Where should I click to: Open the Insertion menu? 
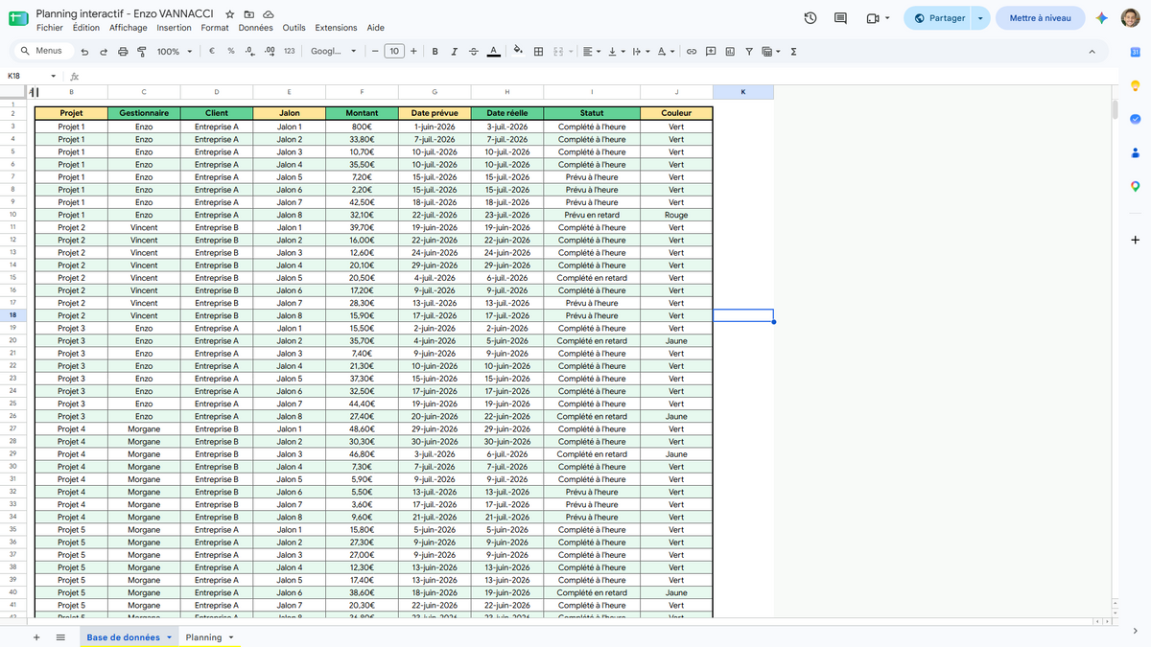point(175,28)
